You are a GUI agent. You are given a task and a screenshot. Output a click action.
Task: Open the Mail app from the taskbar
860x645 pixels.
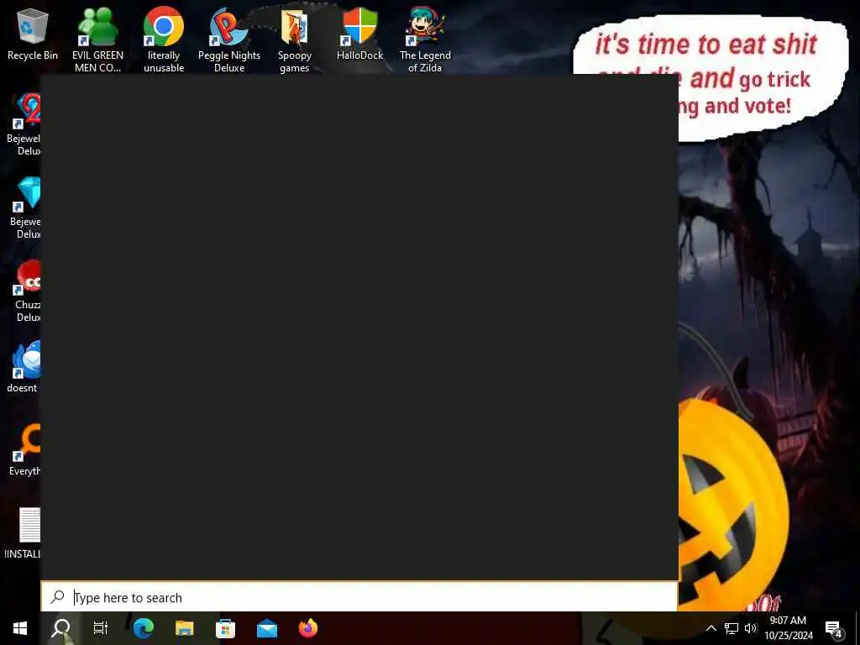267,628
